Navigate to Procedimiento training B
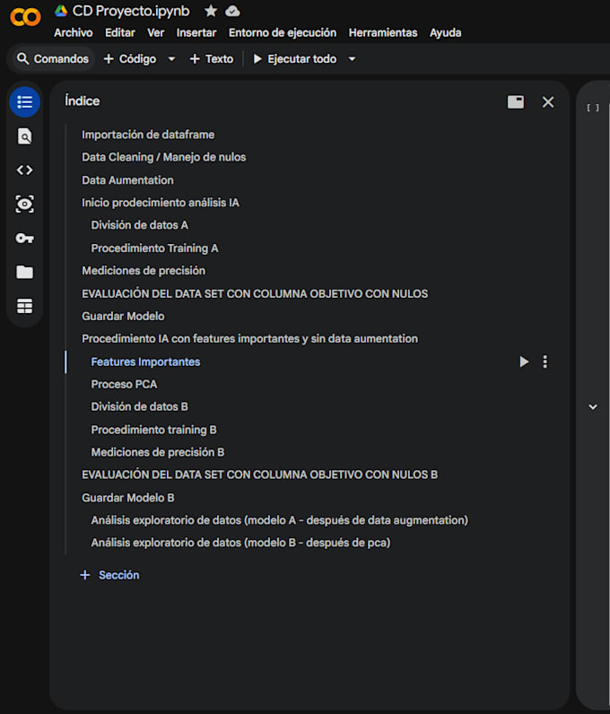610x714 pixels. coord(154,430)
